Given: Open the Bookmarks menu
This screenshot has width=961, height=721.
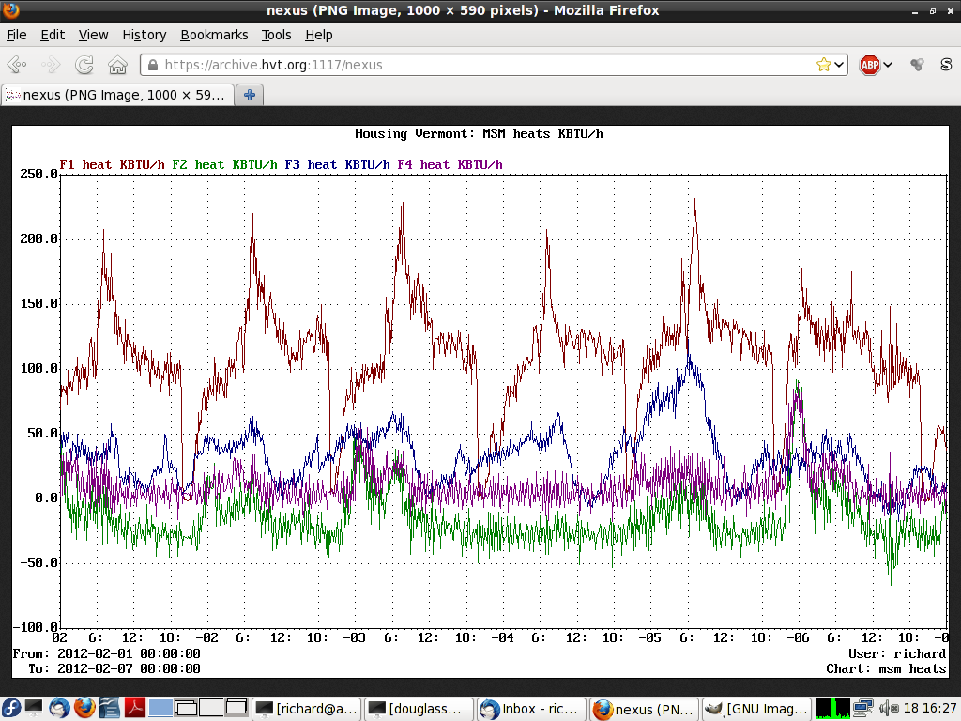Looking at the screenshot, I should (x=214, y=35).
